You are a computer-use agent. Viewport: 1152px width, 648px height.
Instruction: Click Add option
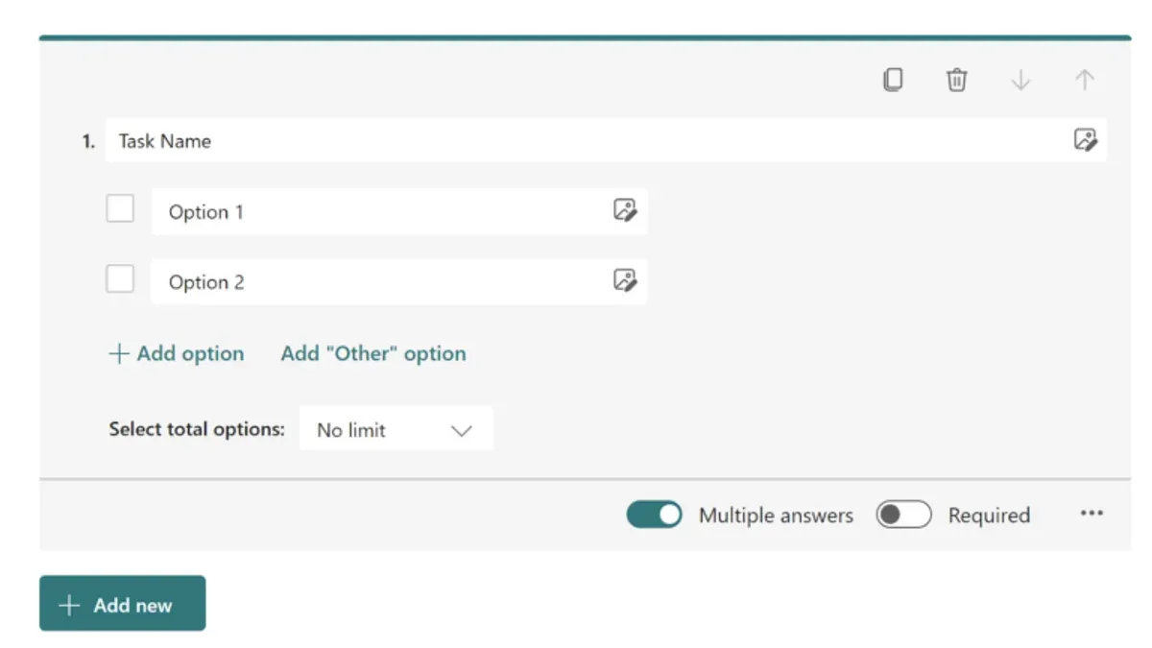(x=177, y=353)
